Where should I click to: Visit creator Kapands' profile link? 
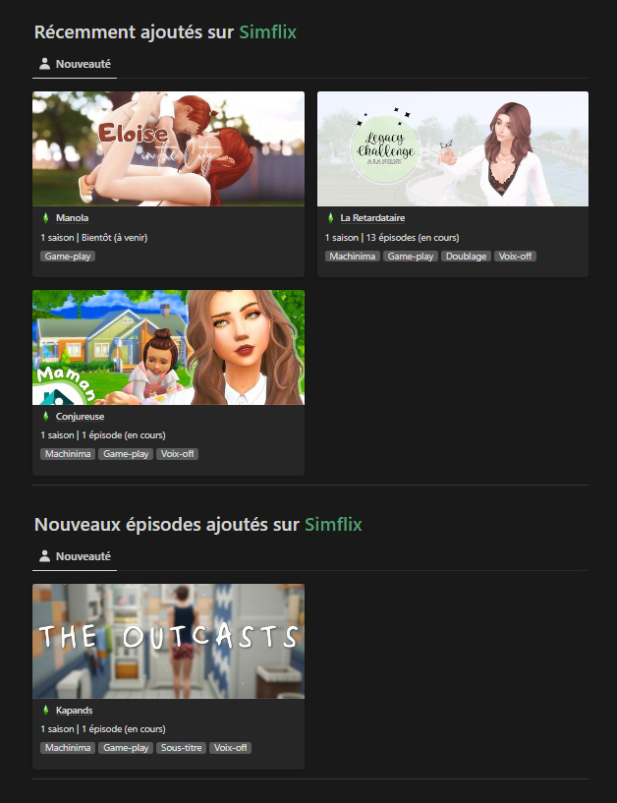click(x=75, y=711)
